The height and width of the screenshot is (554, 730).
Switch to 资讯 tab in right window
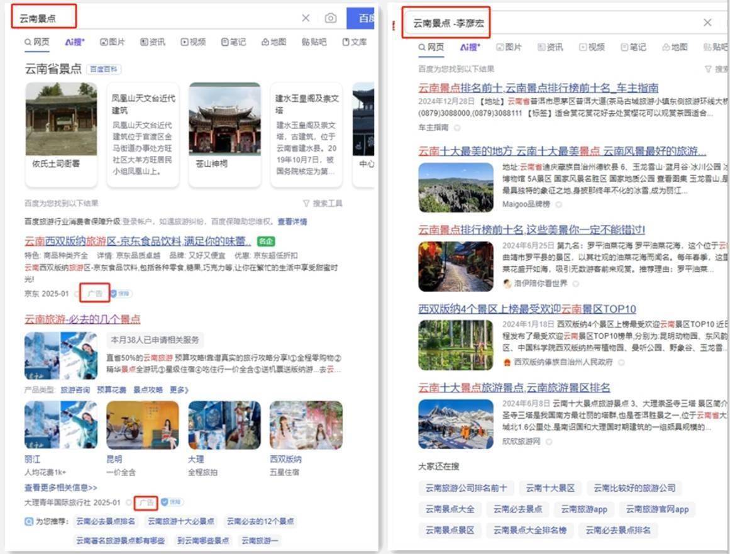pyautogui.click(x=550, y=47)
